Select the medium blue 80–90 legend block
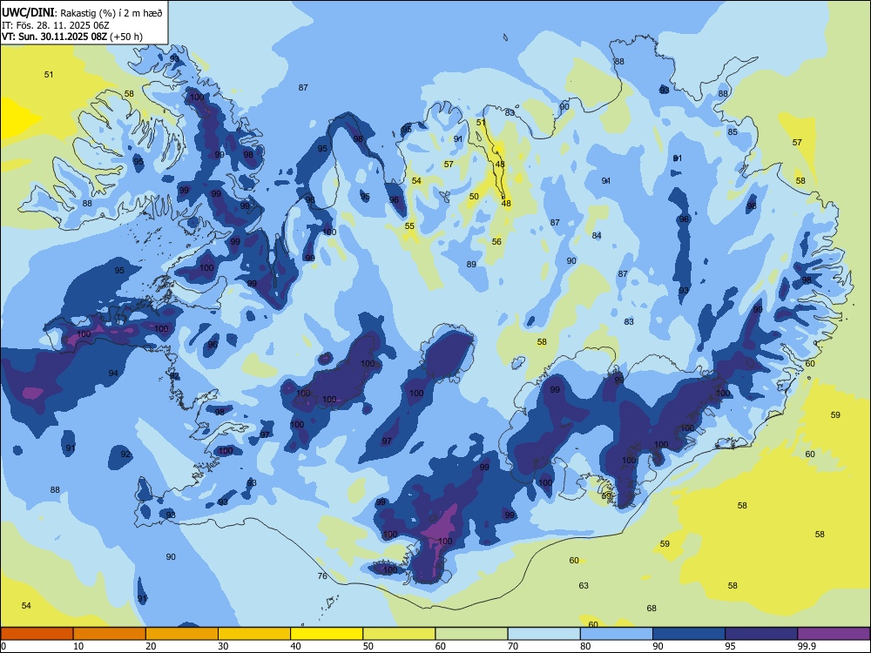The height and width of the screenshot is (653, 871). pyautogui.click(x=617, y=634)
